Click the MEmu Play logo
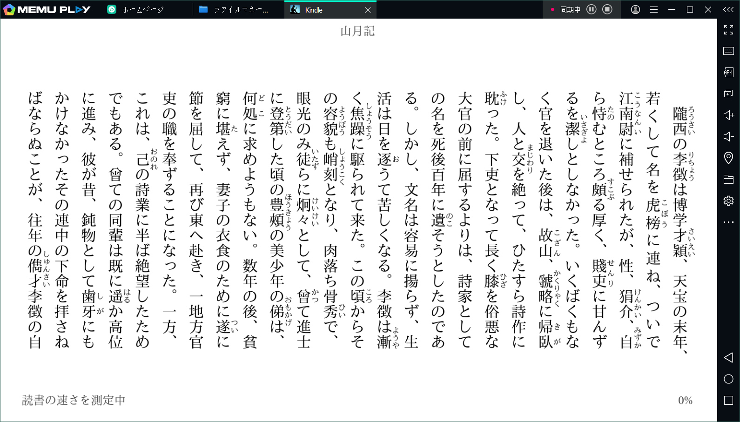The height and width of the screenshot is (422, 740). pos(47,9)
